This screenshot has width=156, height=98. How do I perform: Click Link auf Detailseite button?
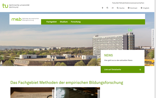122,70
